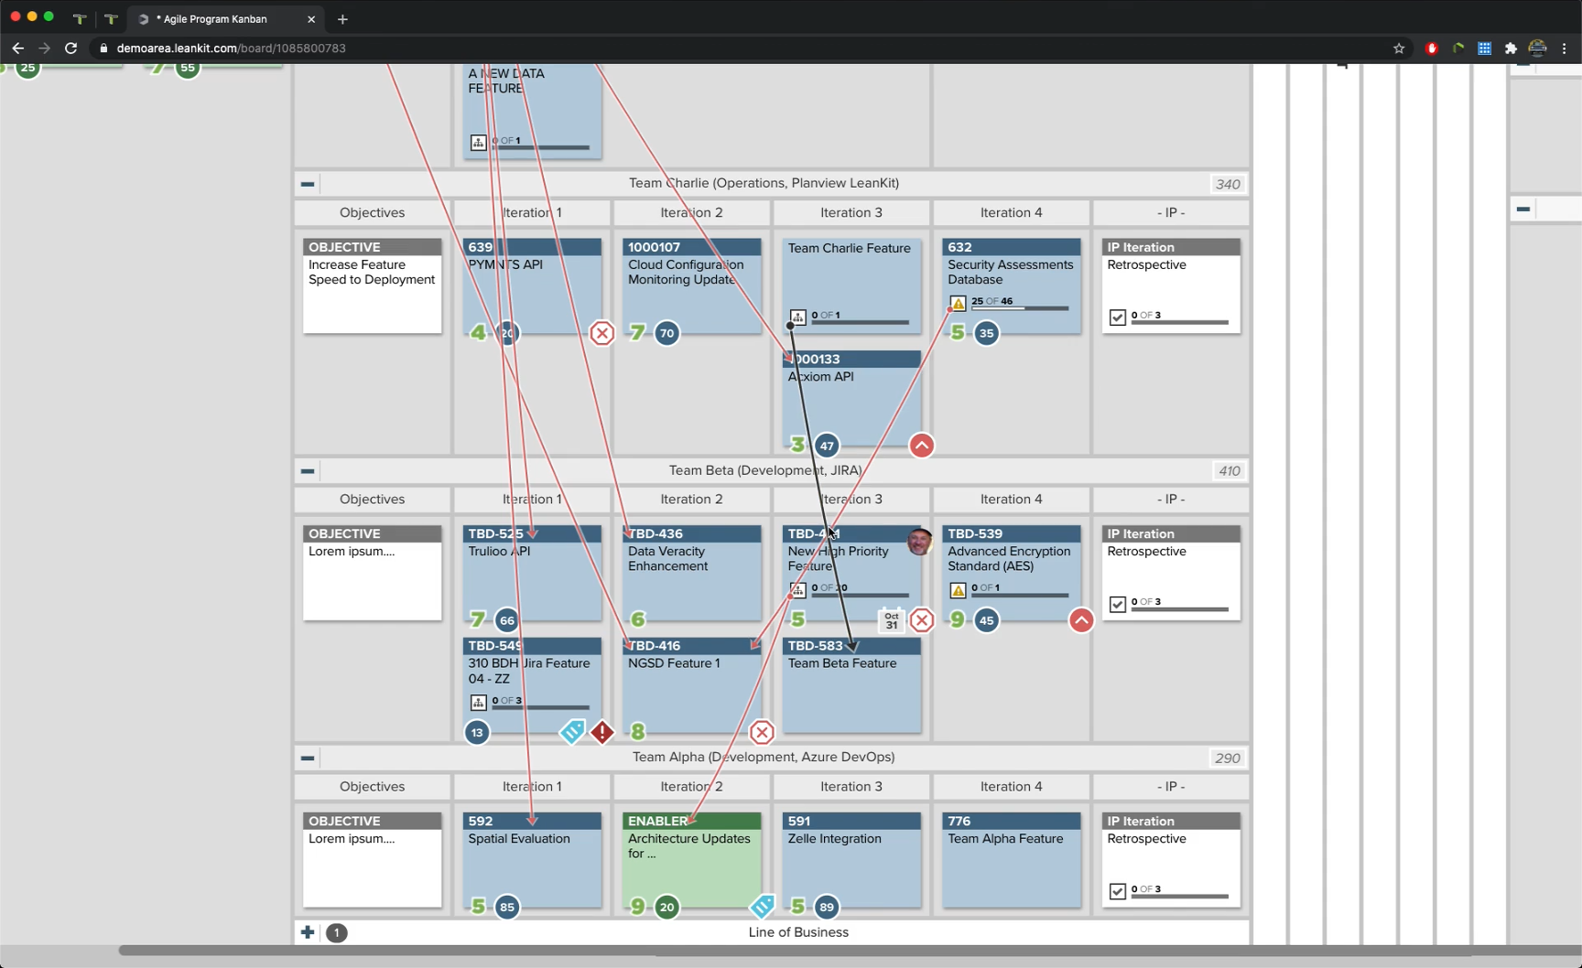Click the Team Alpha - IP - column header
1582x968 pixels.
pos(1170,787)
